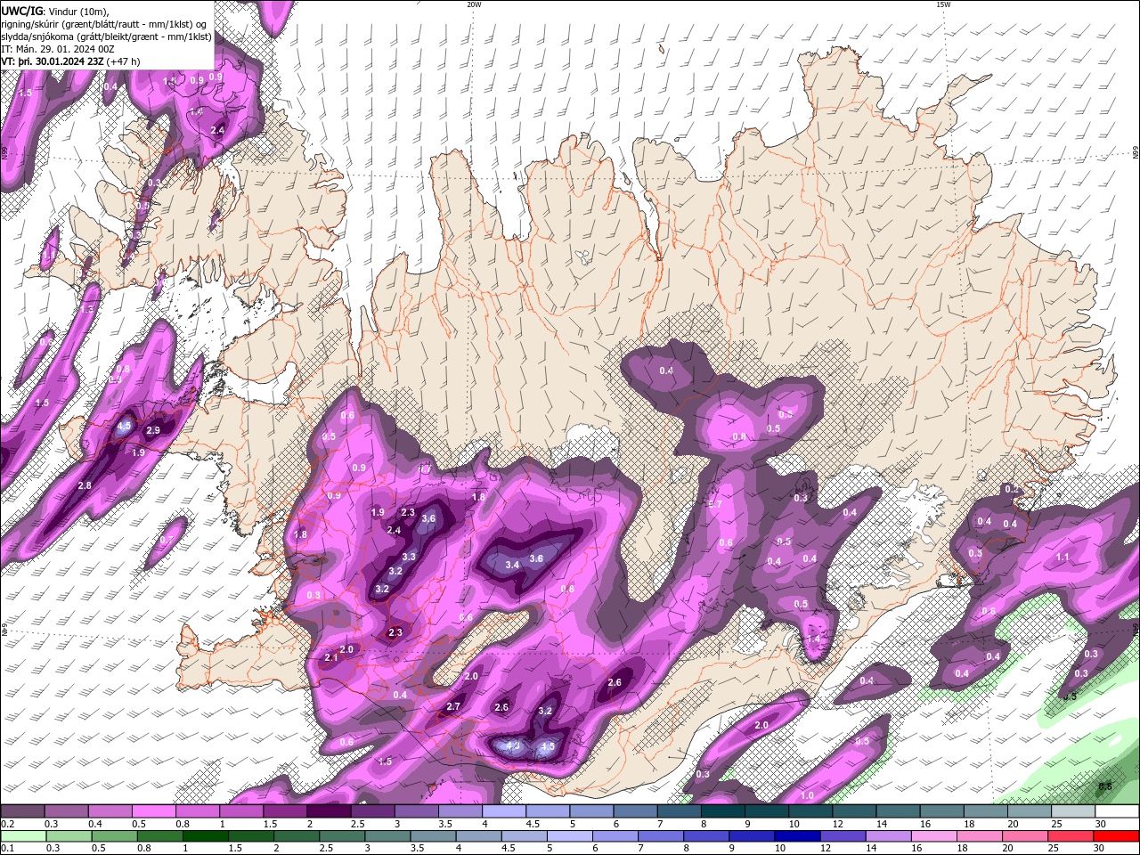
Task: Pick the dull mauve 0.2 swatch starting snow legend
Action: pos(22,811)
